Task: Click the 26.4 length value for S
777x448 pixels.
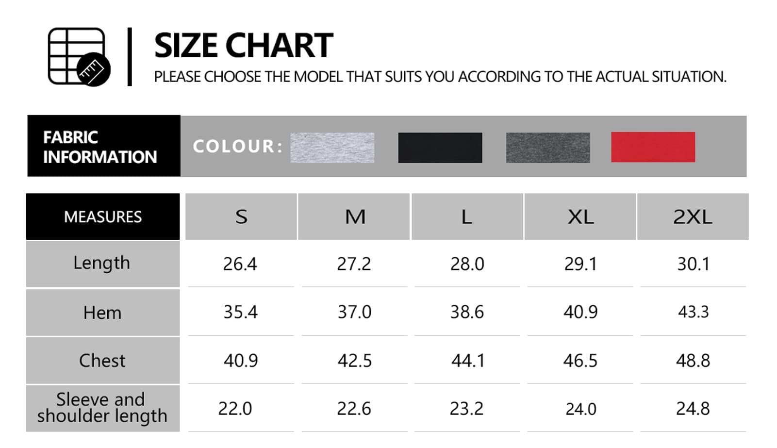Action: 240,264
